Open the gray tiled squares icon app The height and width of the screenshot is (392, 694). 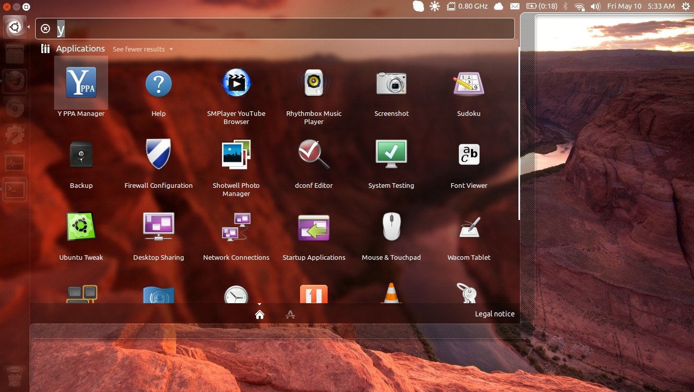(x=82, y=295)
